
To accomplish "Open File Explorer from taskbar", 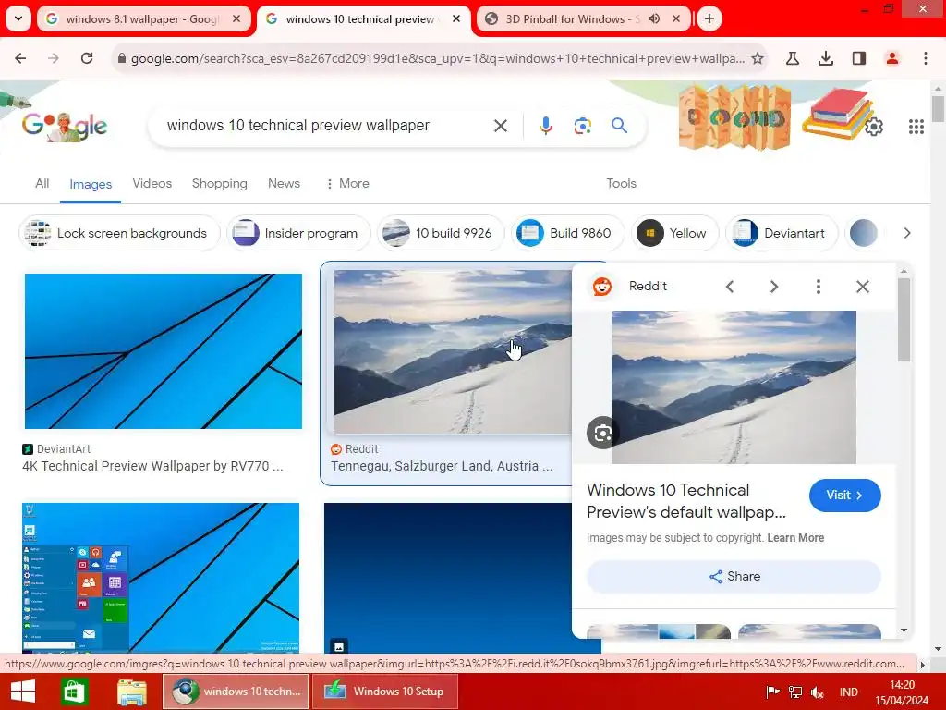I will [131, 692].
